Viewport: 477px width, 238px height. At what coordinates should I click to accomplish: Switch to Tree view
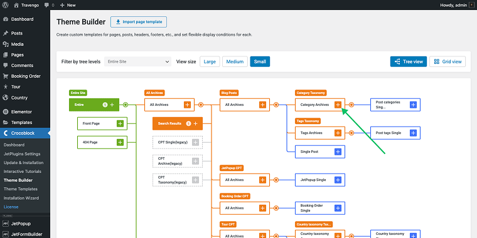(409, 61)
